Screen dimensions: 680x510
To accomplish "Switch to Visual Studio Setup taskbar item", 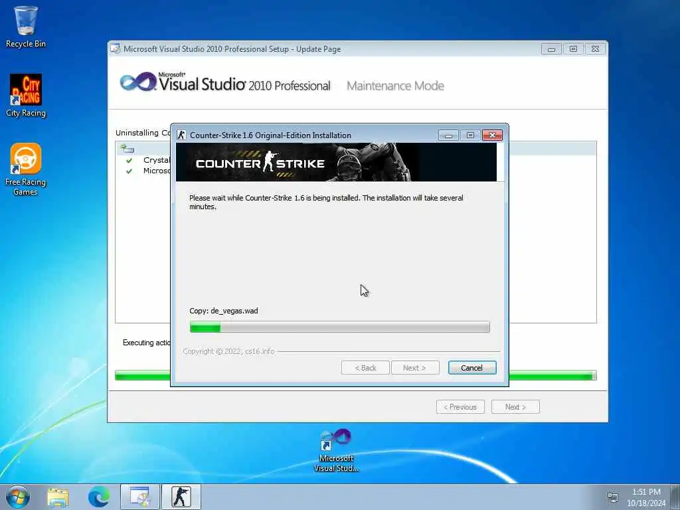I will [139, 497].
